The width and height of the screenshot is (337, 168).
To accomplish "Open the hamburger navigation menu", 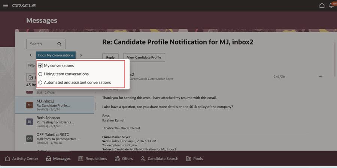I will [6, 6].
